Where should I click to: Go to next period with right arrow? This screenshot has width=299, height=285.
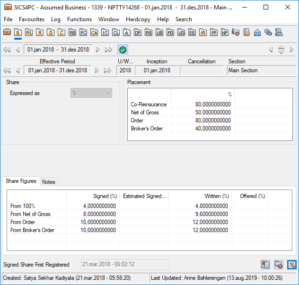point(98,50)
